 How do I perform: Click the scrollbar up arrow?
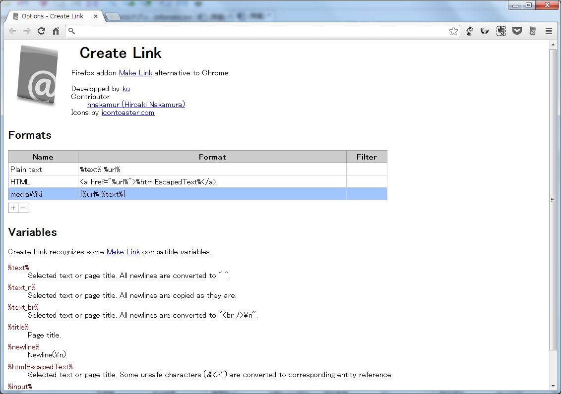(553, 45)
